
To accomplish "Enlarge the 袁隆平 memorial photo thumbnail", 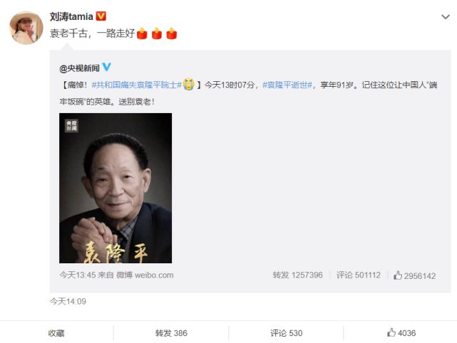I will click(115, 189).
